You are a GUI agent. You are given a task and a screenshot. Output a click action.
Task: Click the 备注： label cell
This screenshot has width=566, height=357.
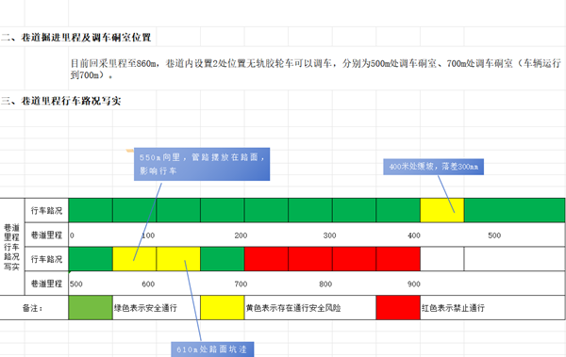[x=34, y=308]
